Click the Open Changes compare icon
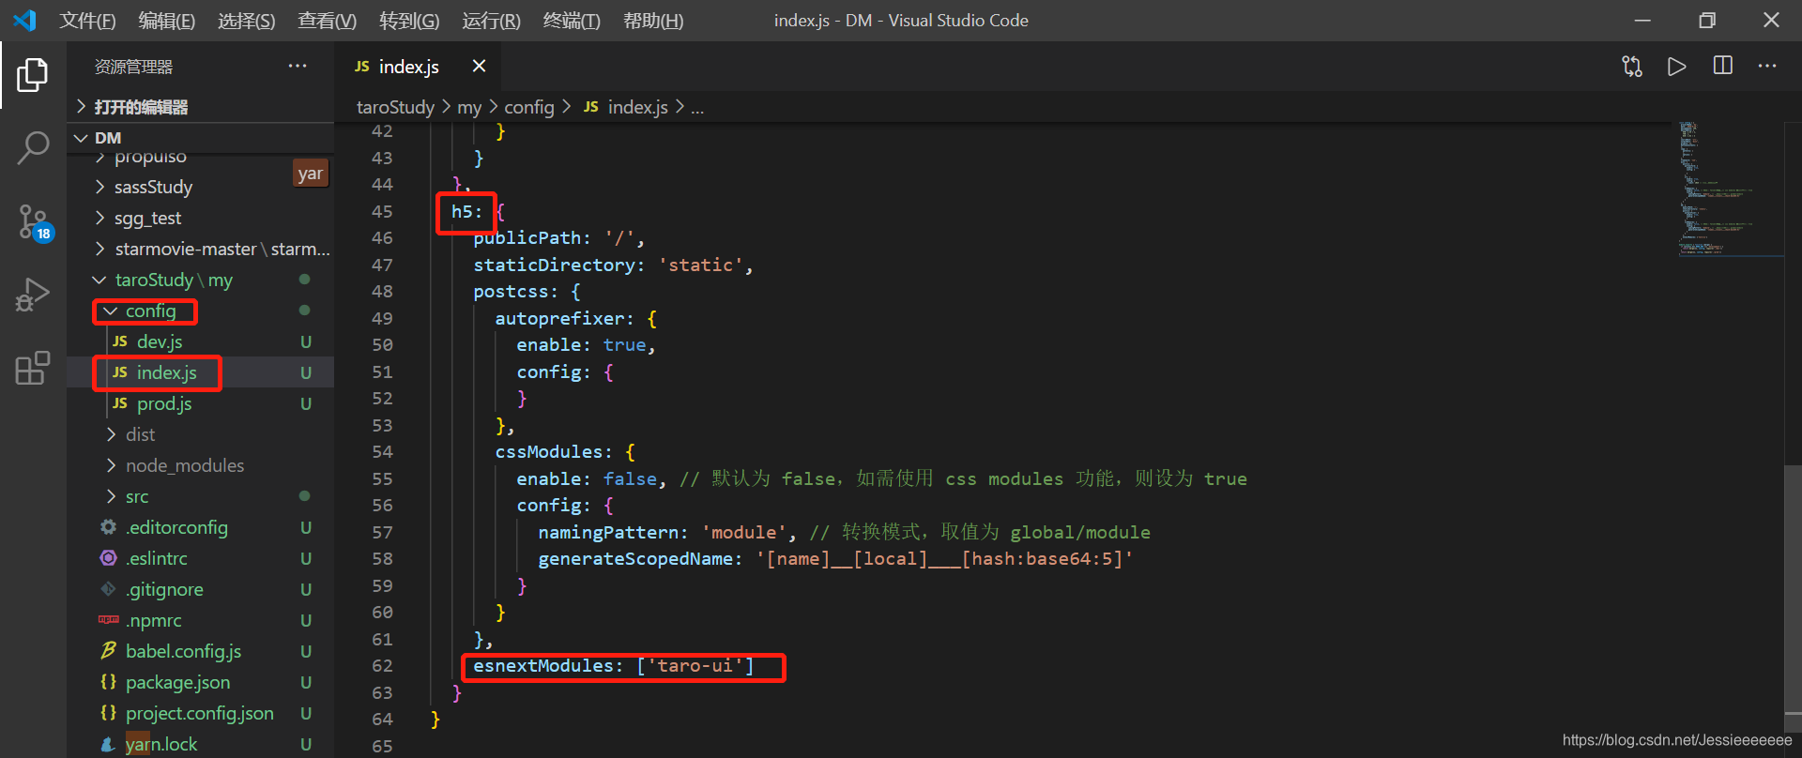Viewport: 1802px width, 758px height. click(1632, 67)
